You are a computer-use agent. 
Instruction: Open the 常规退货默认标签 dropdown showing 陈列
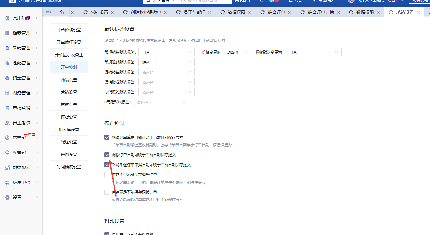(x=166, y=62)
